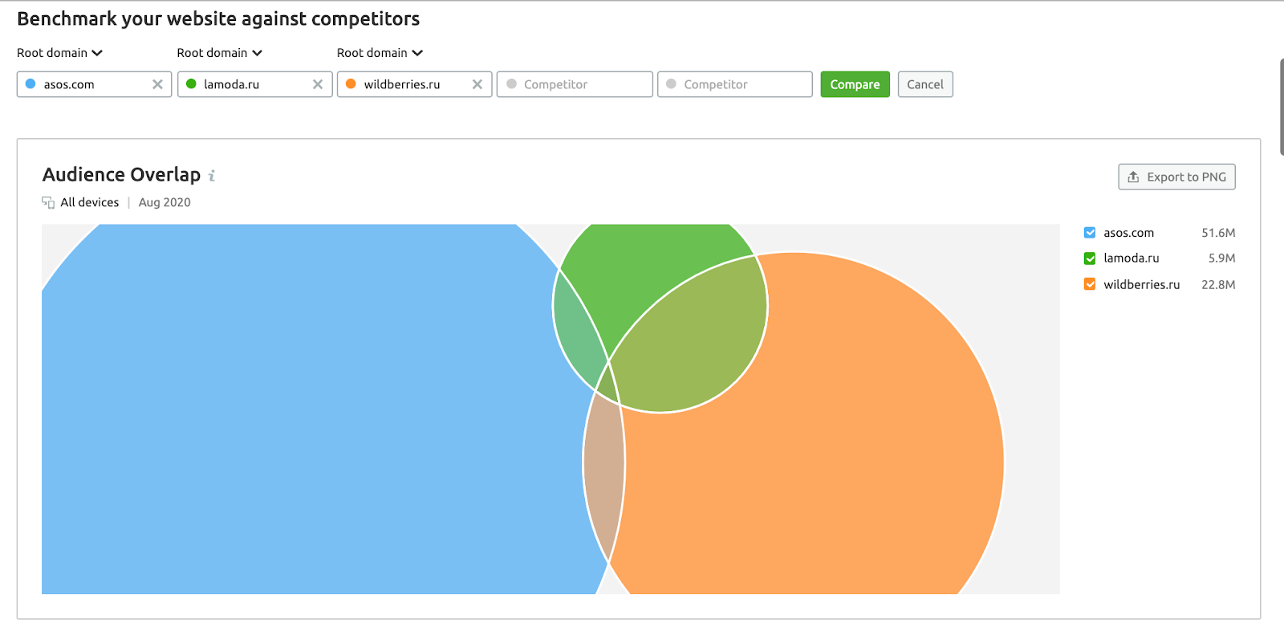Focus the first empty Competitor field
1284x631 pixels.
click(x=575, y=84)
